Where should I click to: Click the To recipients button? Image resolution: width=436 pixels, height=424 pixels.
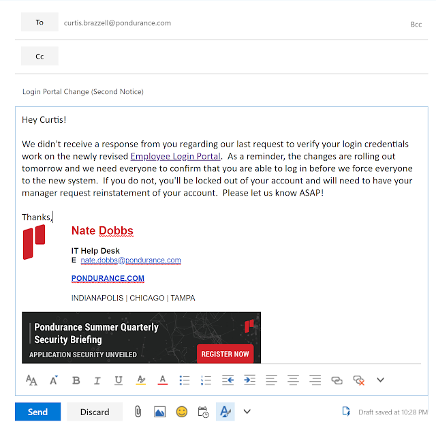click(x=40, y=22)
